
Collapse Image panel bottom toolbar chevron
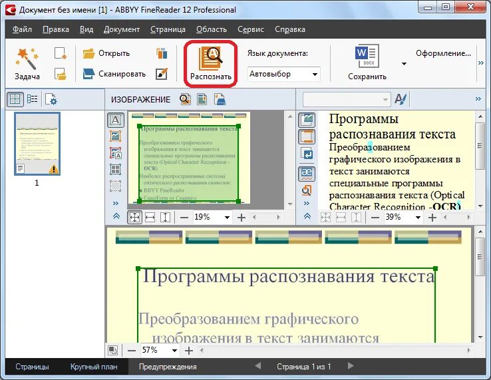(116, 216)
